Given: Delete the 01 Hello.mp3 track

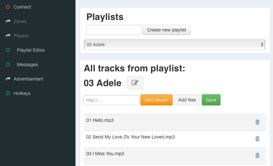Looking at the screenshot, I should tap(257, 122).
